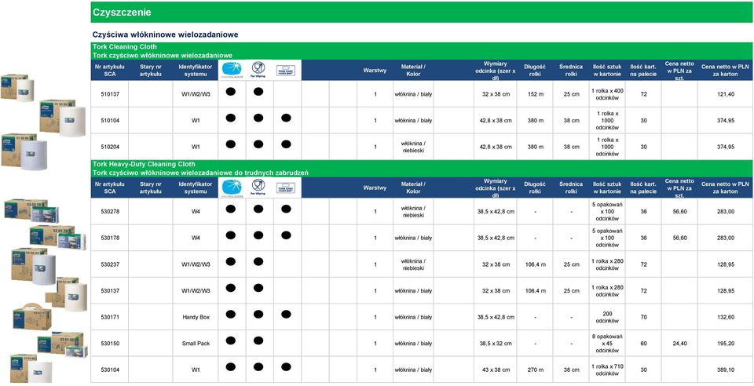Click the For Wiping icon in Tork Cleaning Cloth header

258,70
